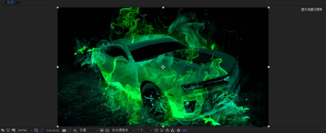Toggle the region of interest button

[x=102, y=130]
